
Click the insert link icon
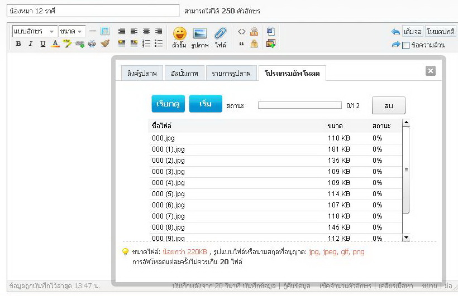80,44
